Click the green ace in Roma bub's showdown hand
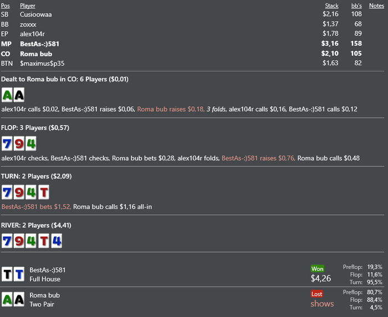The image size is (388, 317). pos(7,299)
